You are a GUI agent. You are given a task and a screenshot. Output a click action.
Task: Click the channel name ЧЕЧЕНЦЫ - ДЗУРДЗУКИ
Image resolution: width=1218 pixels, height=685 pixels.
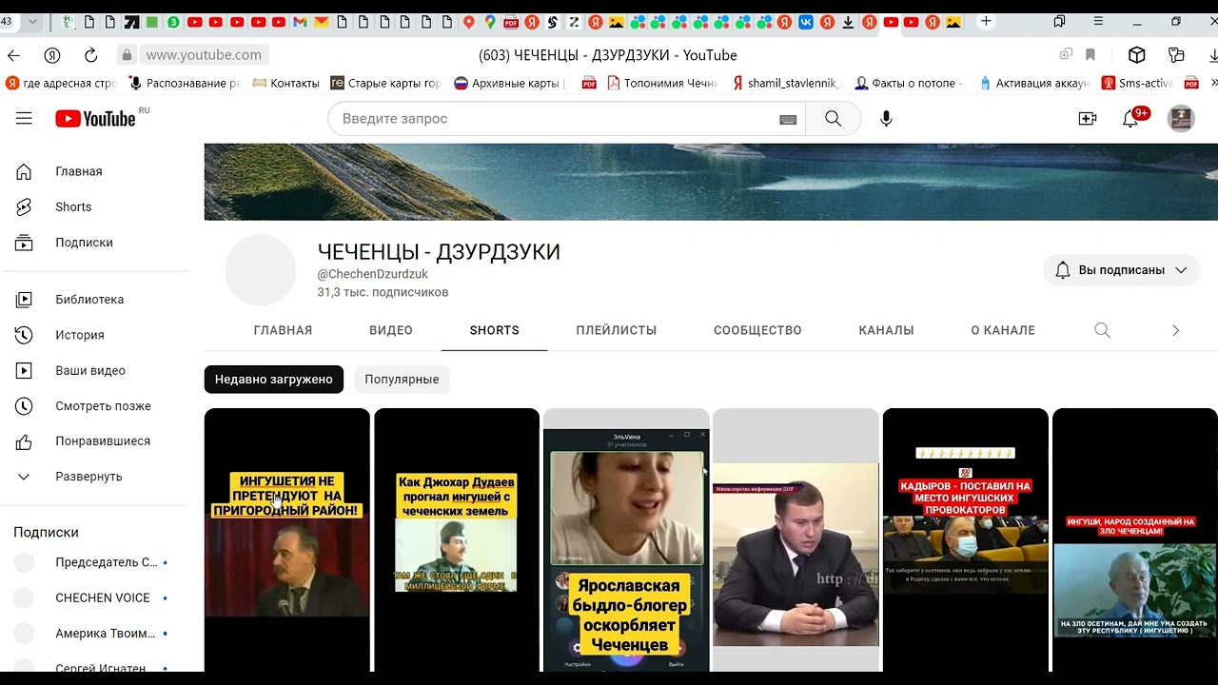pyautogui.click(x=439, y=252)
